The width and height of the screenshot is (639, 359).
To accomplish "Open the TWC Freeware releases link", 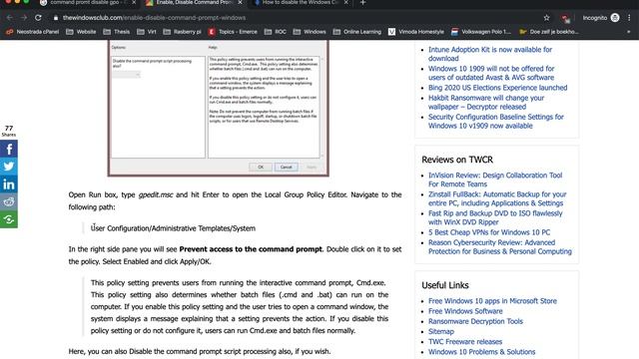I will [465, 342].
